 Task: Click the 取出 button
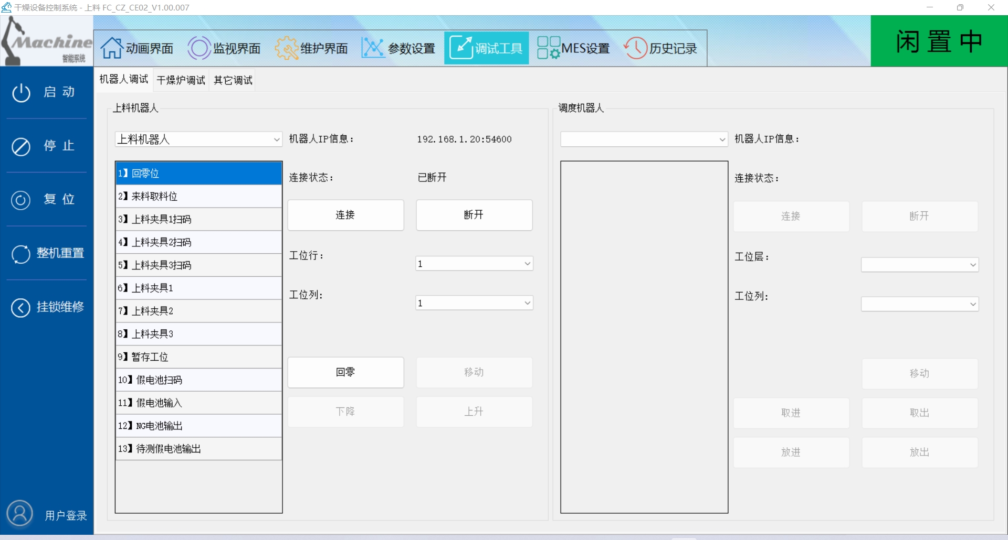(920, 413)
